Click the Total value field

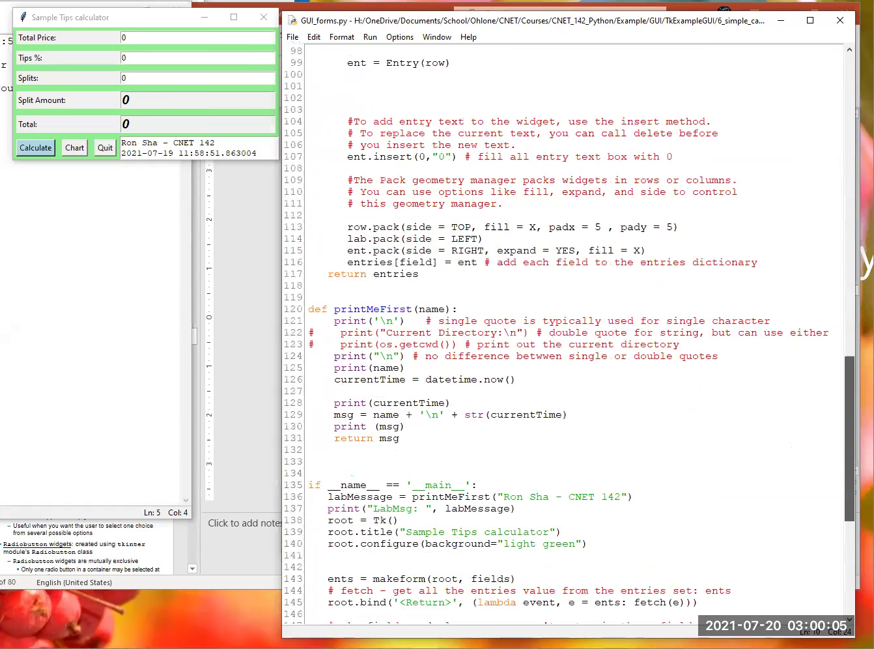click(x=197, y=124)
